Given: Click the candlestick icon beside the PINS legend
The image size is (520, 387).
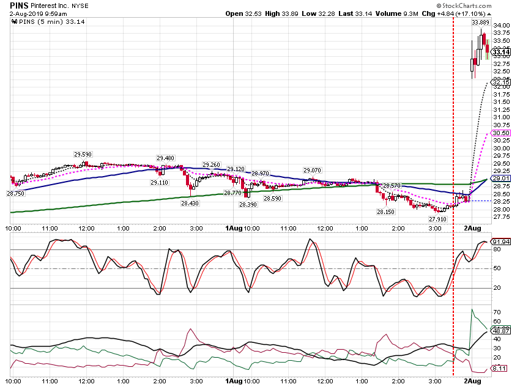Looking at the screenshot, I should pos(14,22).
